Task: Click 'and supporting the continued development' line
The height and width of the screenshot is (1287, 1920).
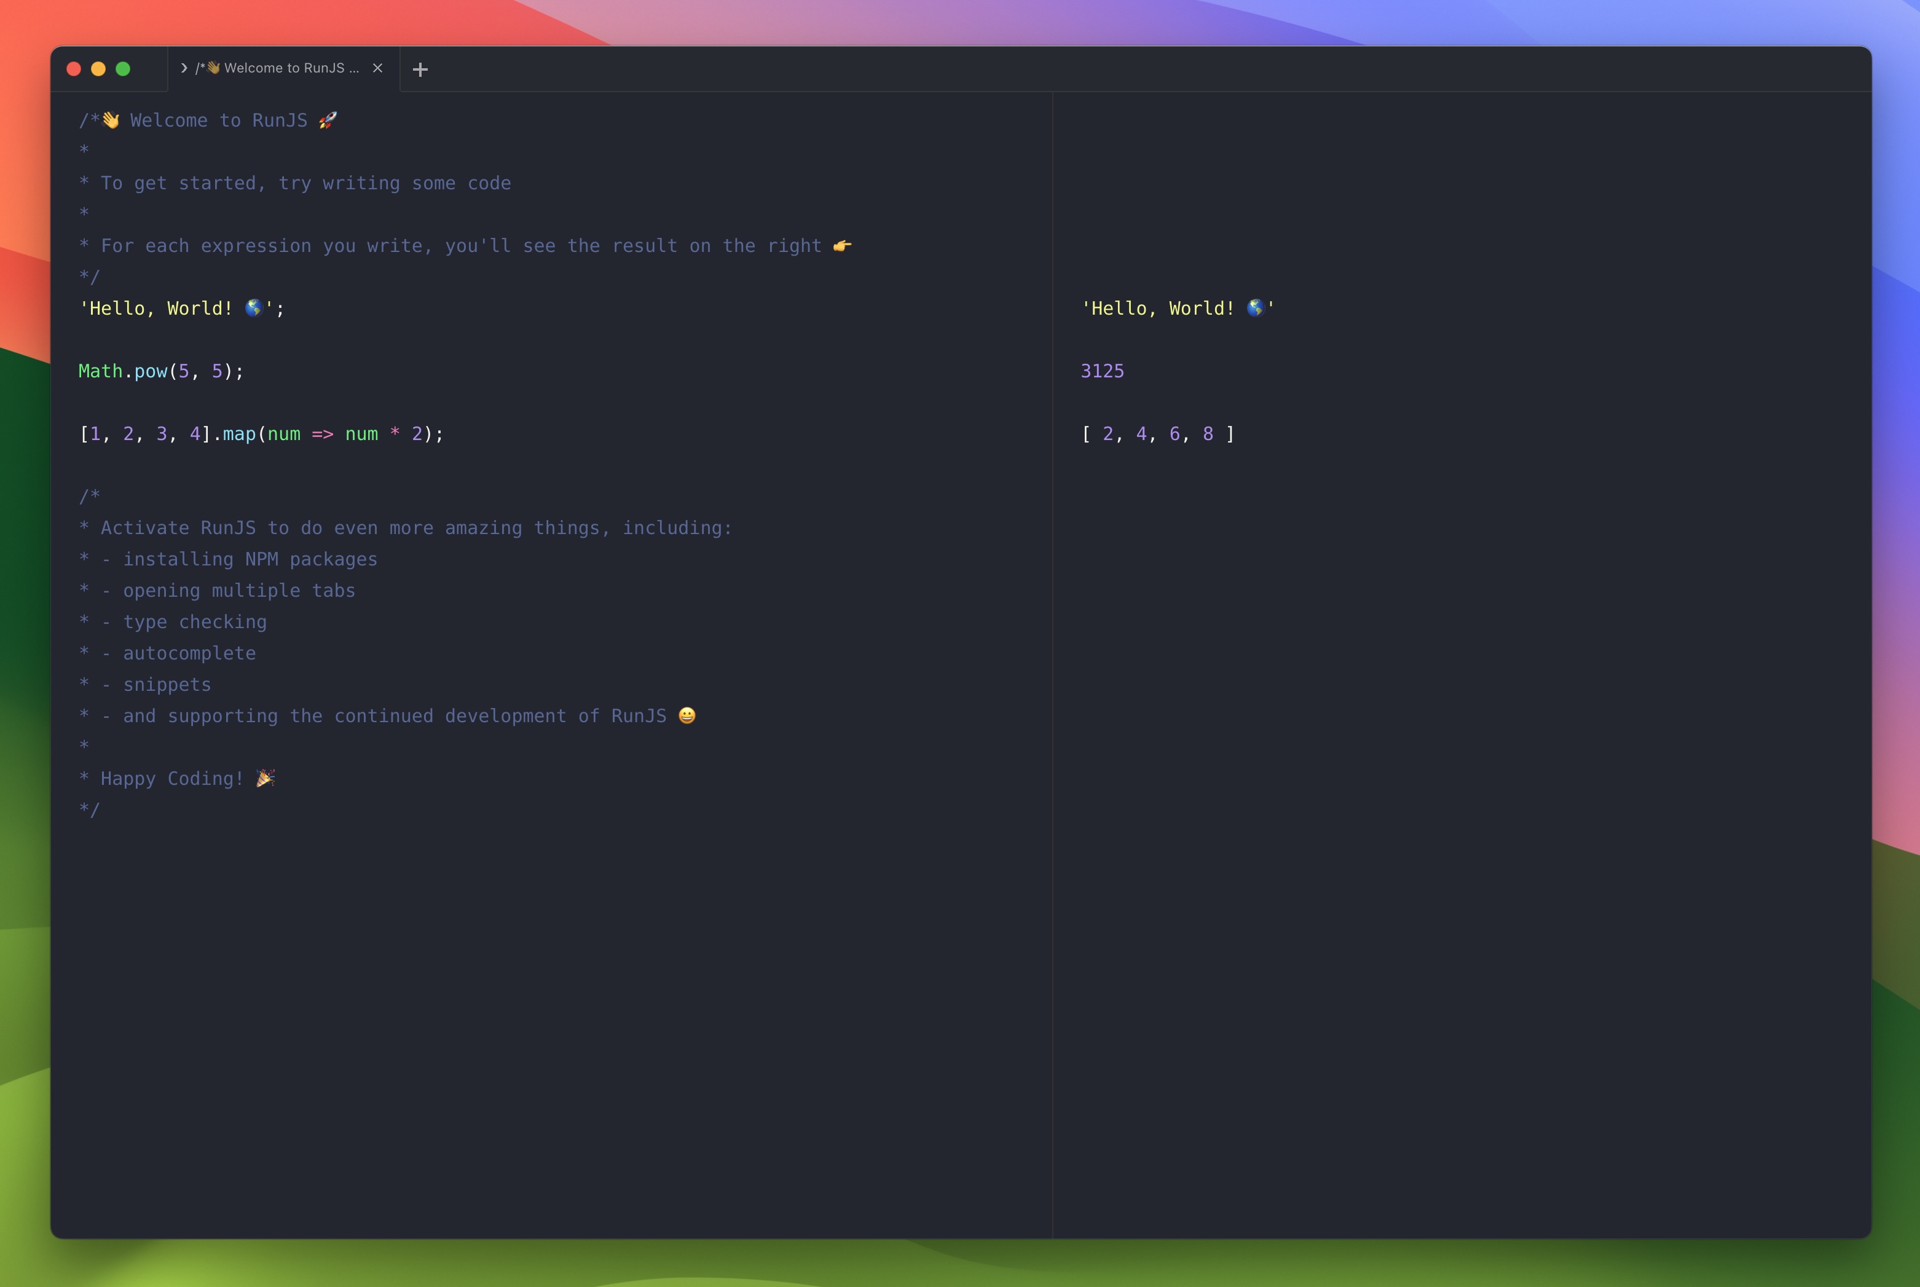Action: coord(387,716)
